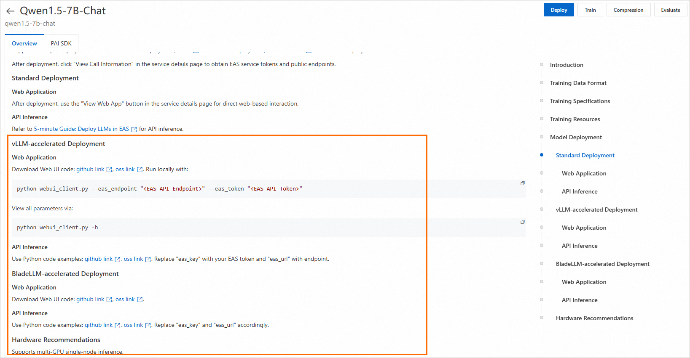The width and height of the screenshot is (690, 358).
Task: Jump to vLLM-accelerated Deployment in outline
Action: [596, 209]
